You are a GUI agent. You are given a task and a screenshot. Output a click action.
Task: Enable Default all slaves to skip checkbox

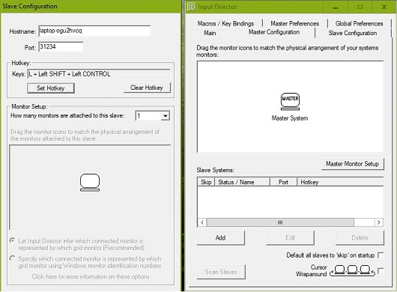coord(381,255)
